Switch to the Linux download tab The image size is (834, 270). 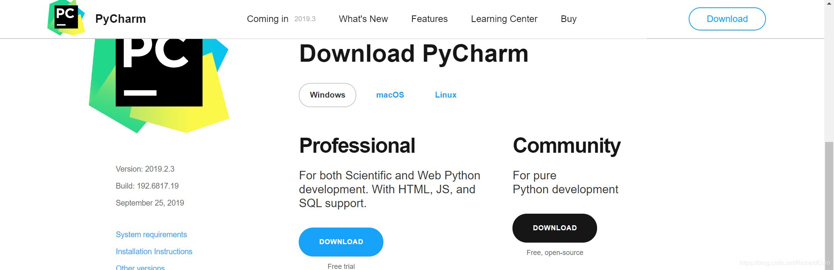coord(445,95)
